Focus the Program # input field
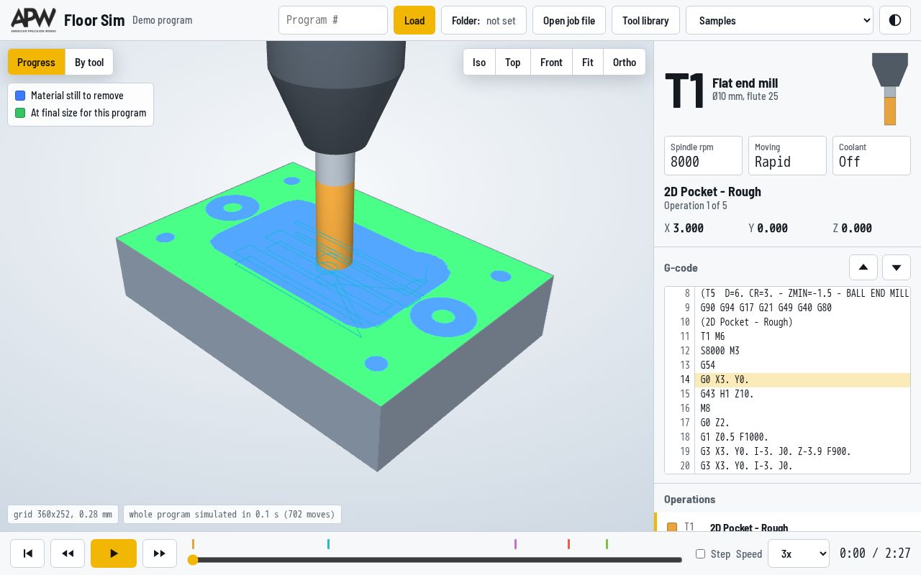Viewport: 921px width, 575px height. [x=333, y=20]
